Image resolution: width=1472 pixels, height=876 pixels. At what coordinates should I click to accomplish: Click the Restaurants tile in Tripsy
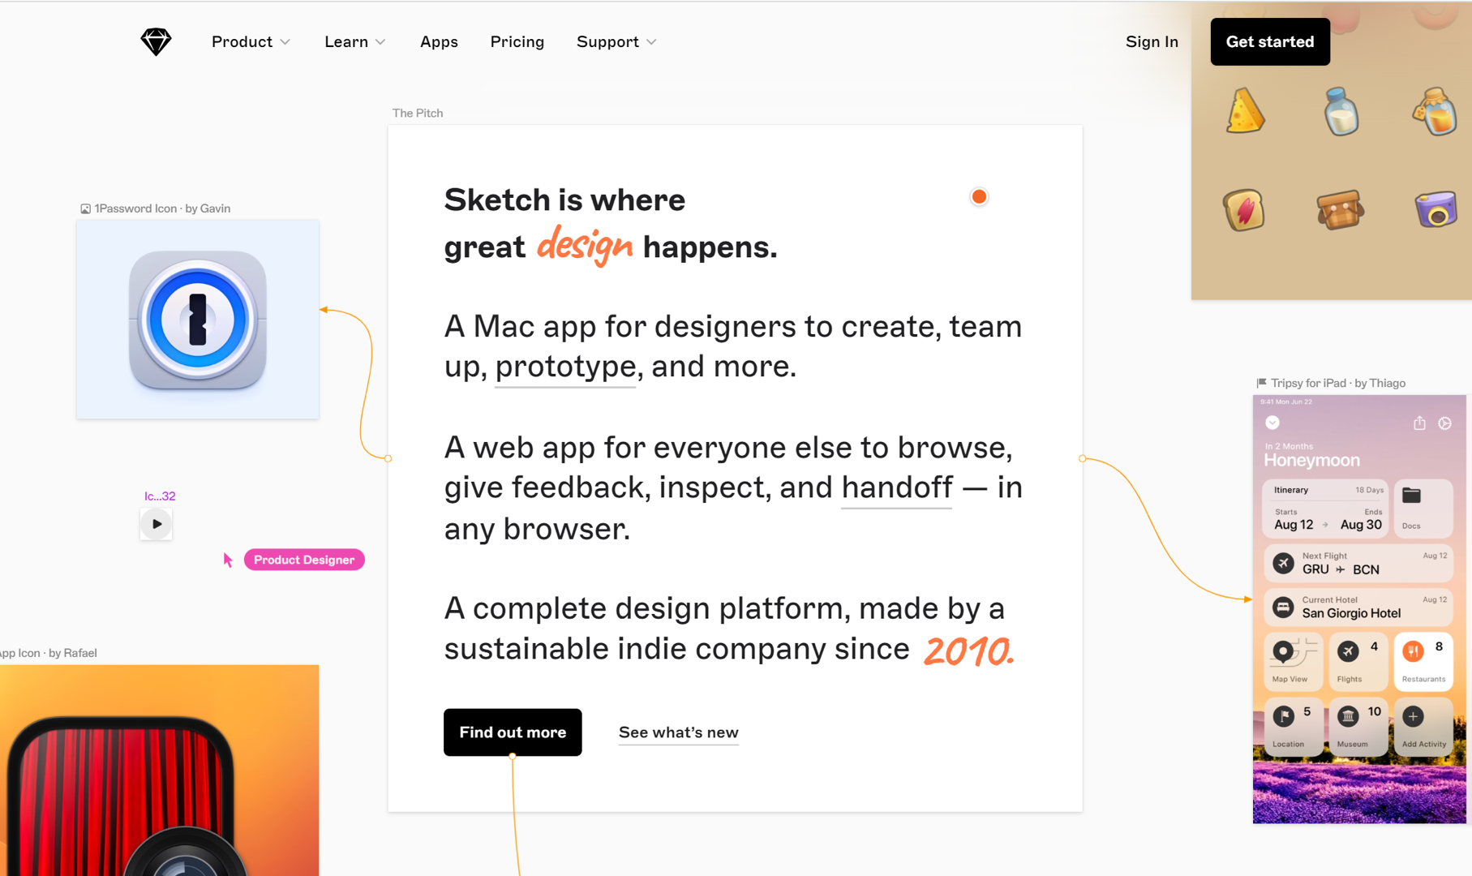point(1423,661)
